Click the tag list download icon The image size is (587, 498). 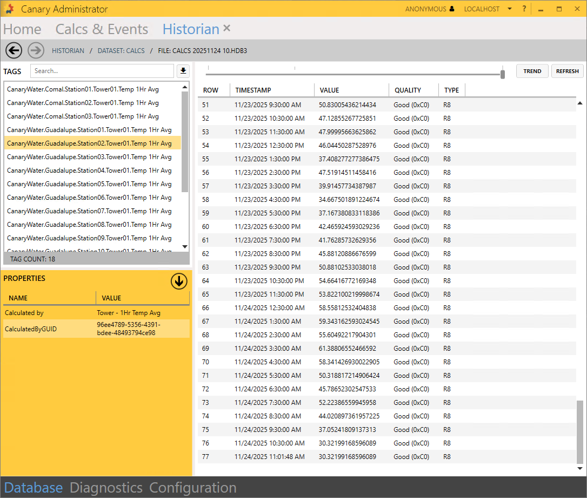183,71
